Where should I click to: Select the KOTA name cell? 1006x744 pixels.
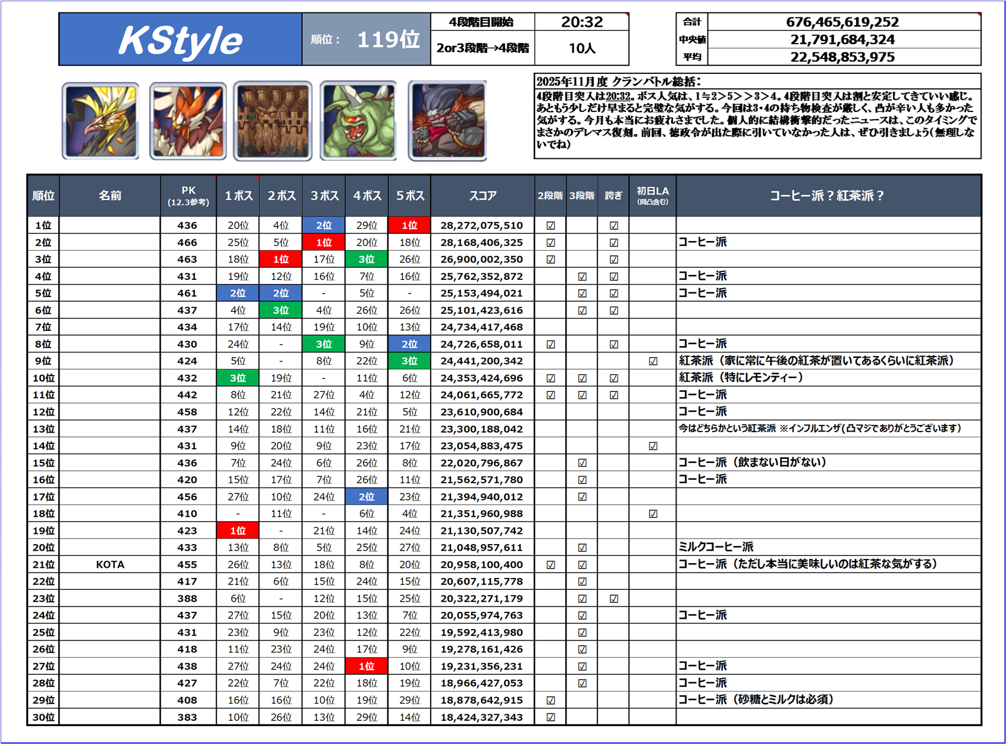coord(110,565)
